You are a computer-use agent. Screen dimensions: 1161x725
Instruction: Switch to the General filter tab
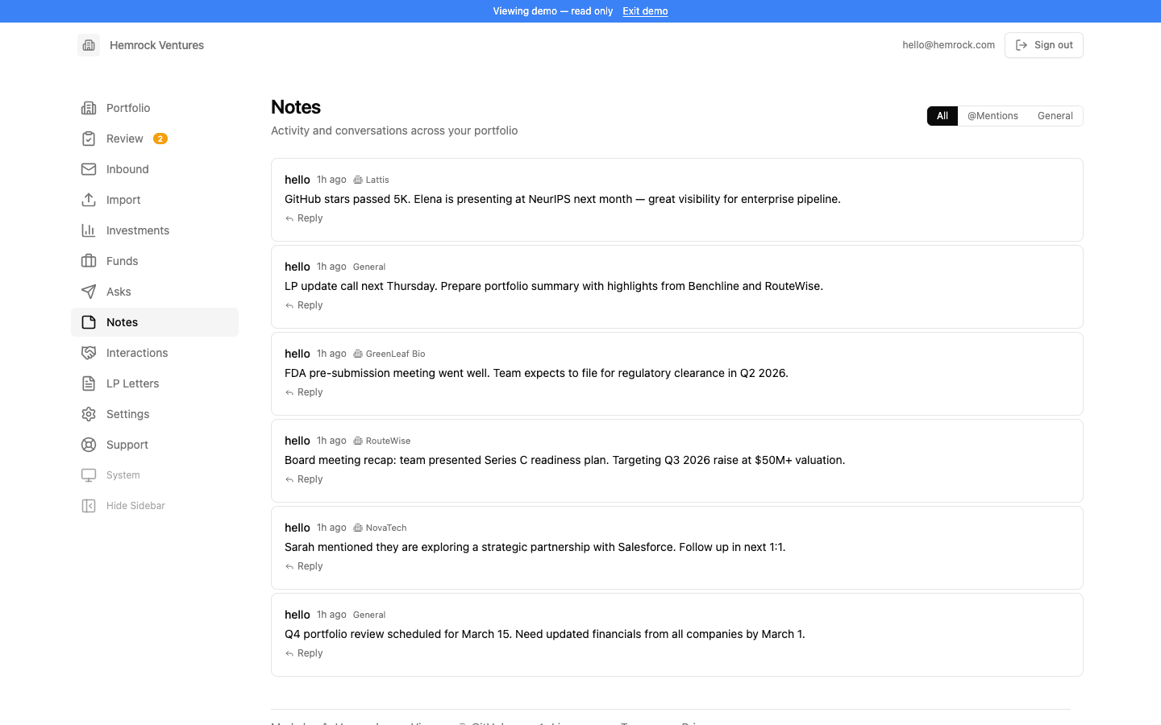(1055, 116)
